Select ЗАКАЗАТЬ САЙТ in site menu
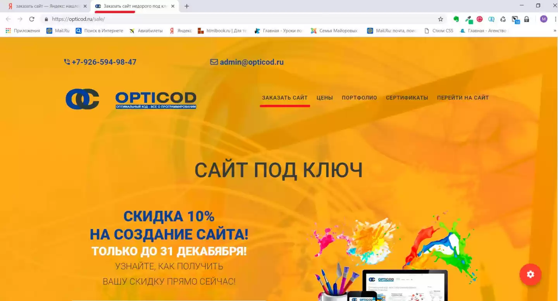 coord(285,98)
